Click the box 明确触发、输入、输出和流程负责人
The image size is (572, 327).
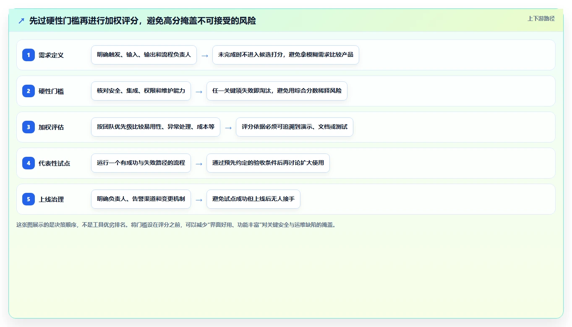pos(144,55)
